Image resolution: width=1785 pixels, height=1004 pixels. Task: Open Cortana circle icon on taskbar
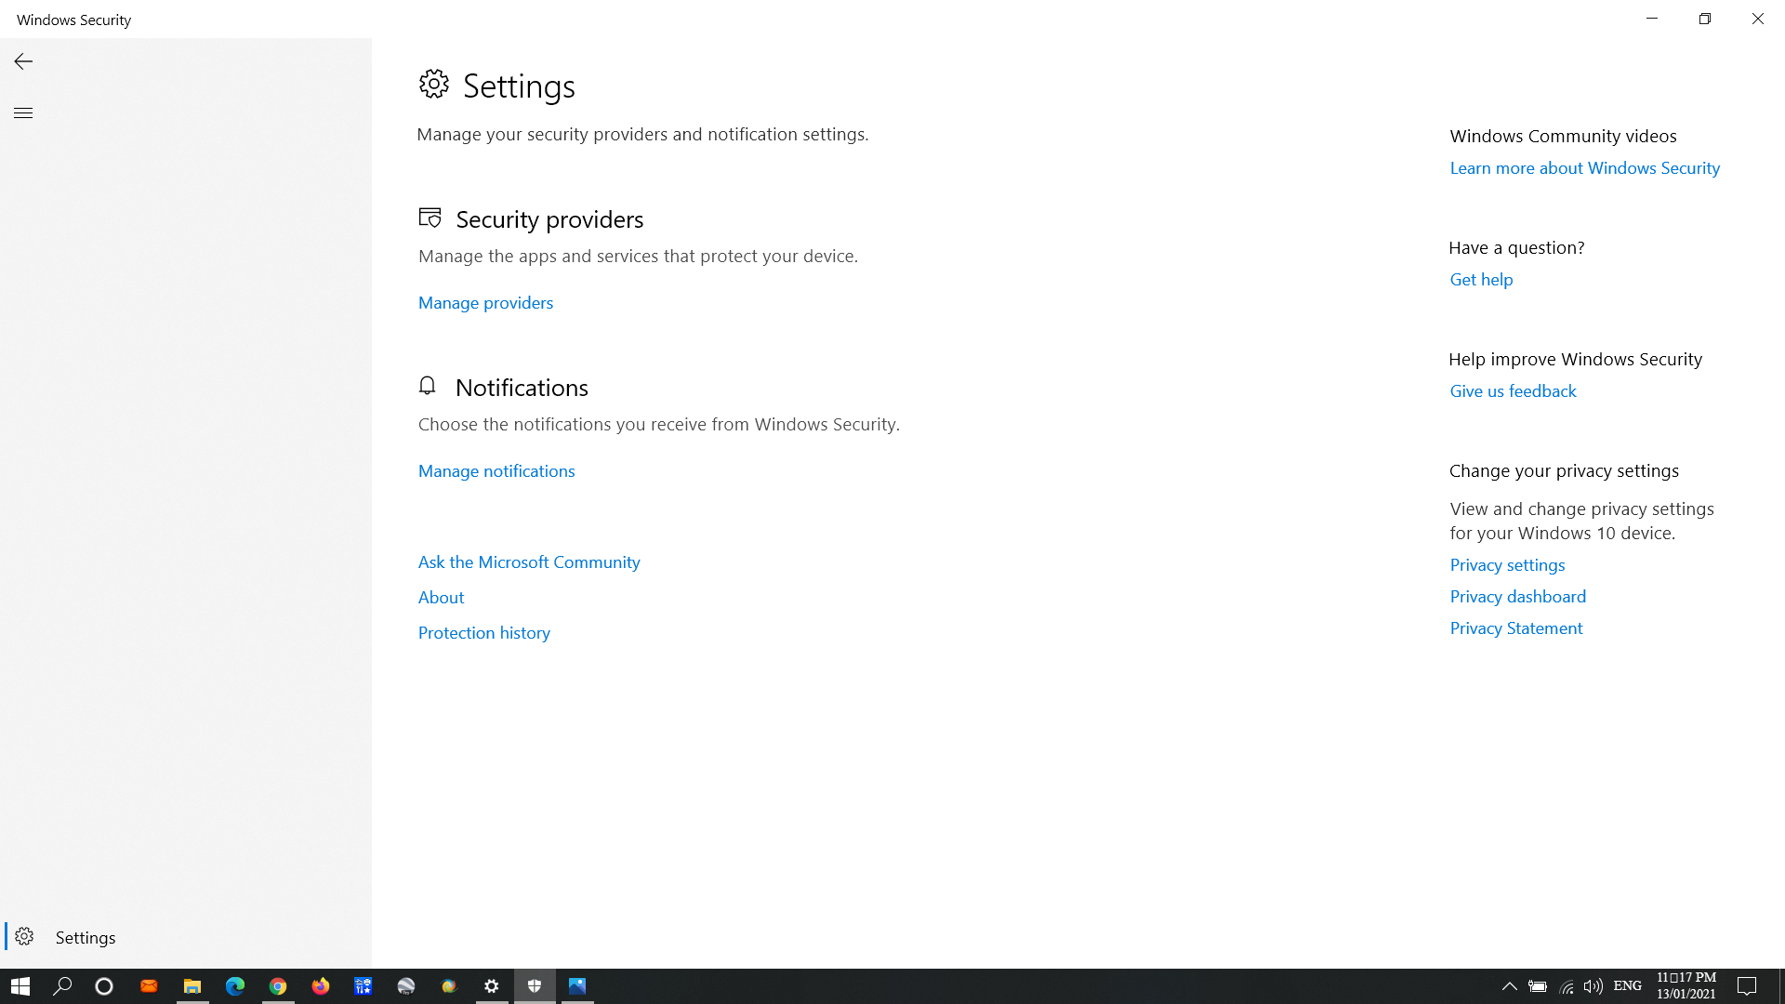[x=104, y=986]
